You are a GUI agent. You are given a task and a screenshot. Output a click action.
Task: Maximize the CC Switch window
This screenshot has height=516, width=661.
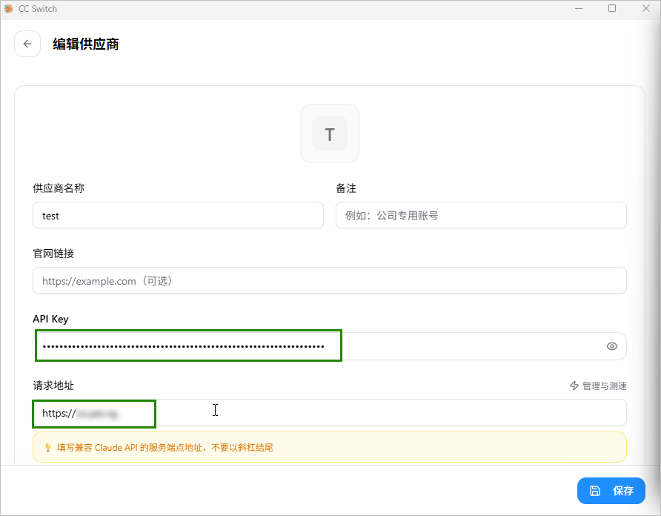(x=611, y=8)
